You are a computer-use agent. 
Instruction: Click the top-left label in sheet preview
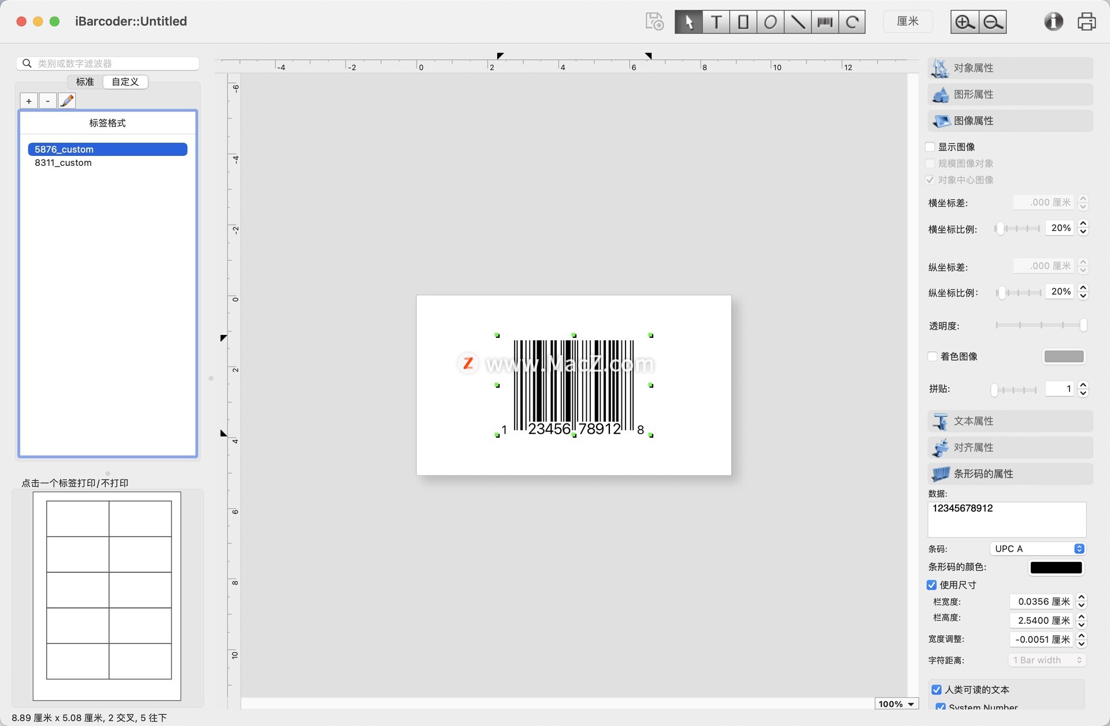point(78,519)
